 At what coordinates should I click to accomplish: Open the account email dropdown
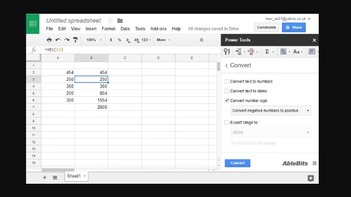pyautogui.click(x=309, y=19)
